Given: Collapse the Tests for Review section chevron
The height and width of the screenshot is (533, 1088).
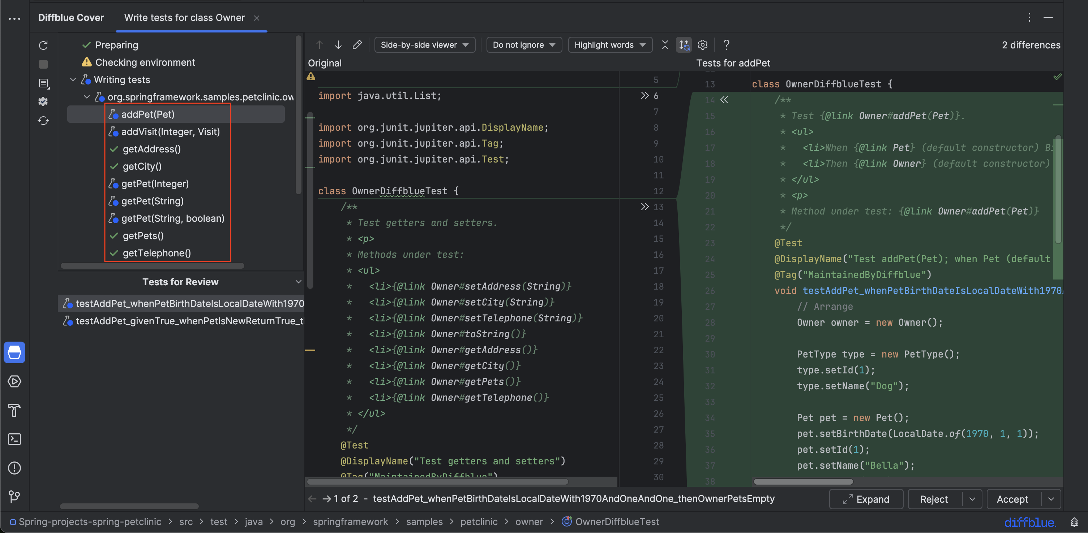Looking at the screenshot, I should (x=298, y=282).
